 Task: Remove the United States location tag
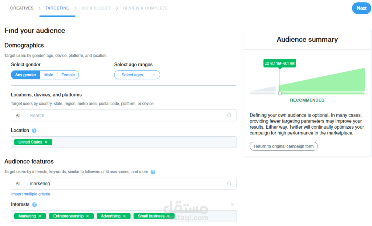coord(46,142)
